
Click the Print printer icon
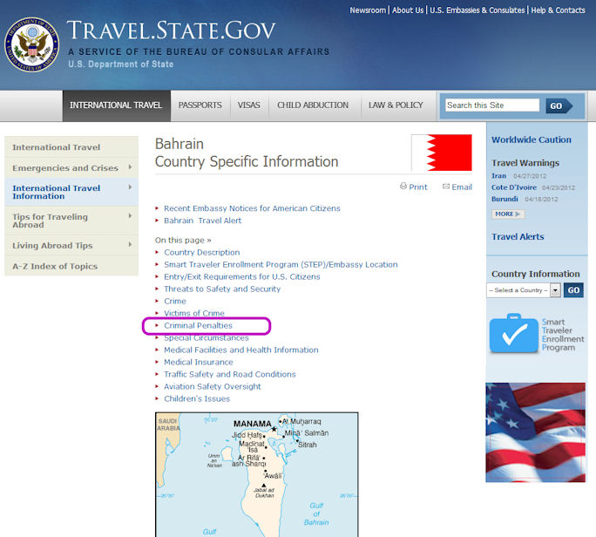403,186
